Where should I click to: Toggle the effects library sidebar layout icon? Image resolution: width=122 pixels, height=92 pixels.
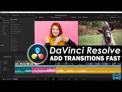(x=1, y=17)
